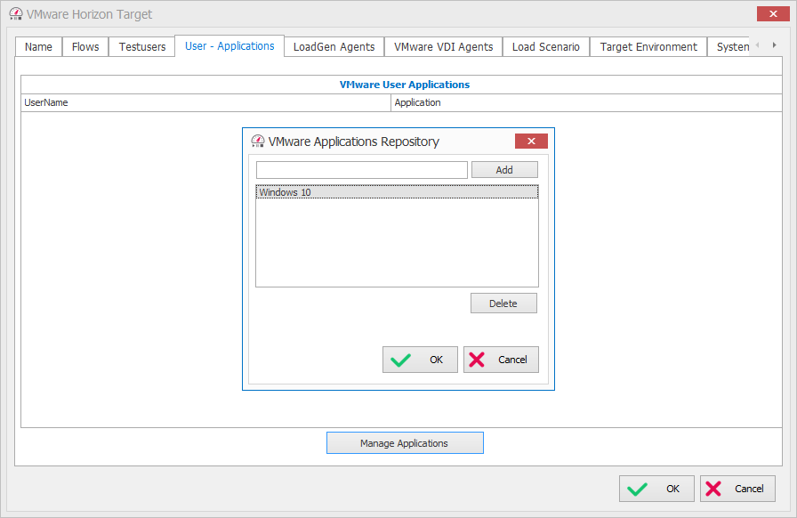Click the Delete button

coord(503,304)
